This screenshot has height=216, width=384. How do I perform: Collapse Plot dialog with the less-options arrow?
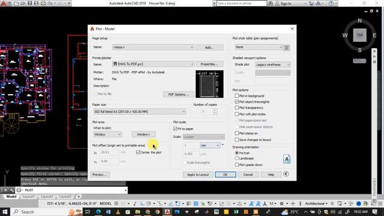(x=286, y=174)
